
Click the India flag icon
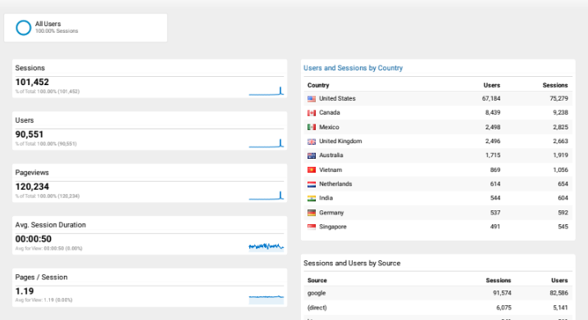click(x=312, y=198)
